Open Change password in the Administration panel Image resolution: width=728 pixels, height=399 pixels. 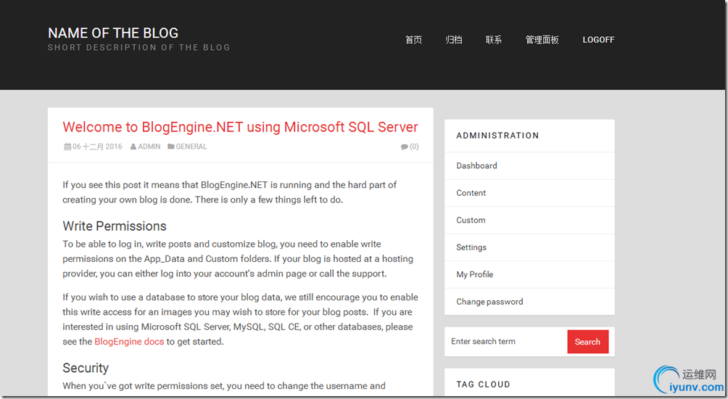(x=529, y=302)
